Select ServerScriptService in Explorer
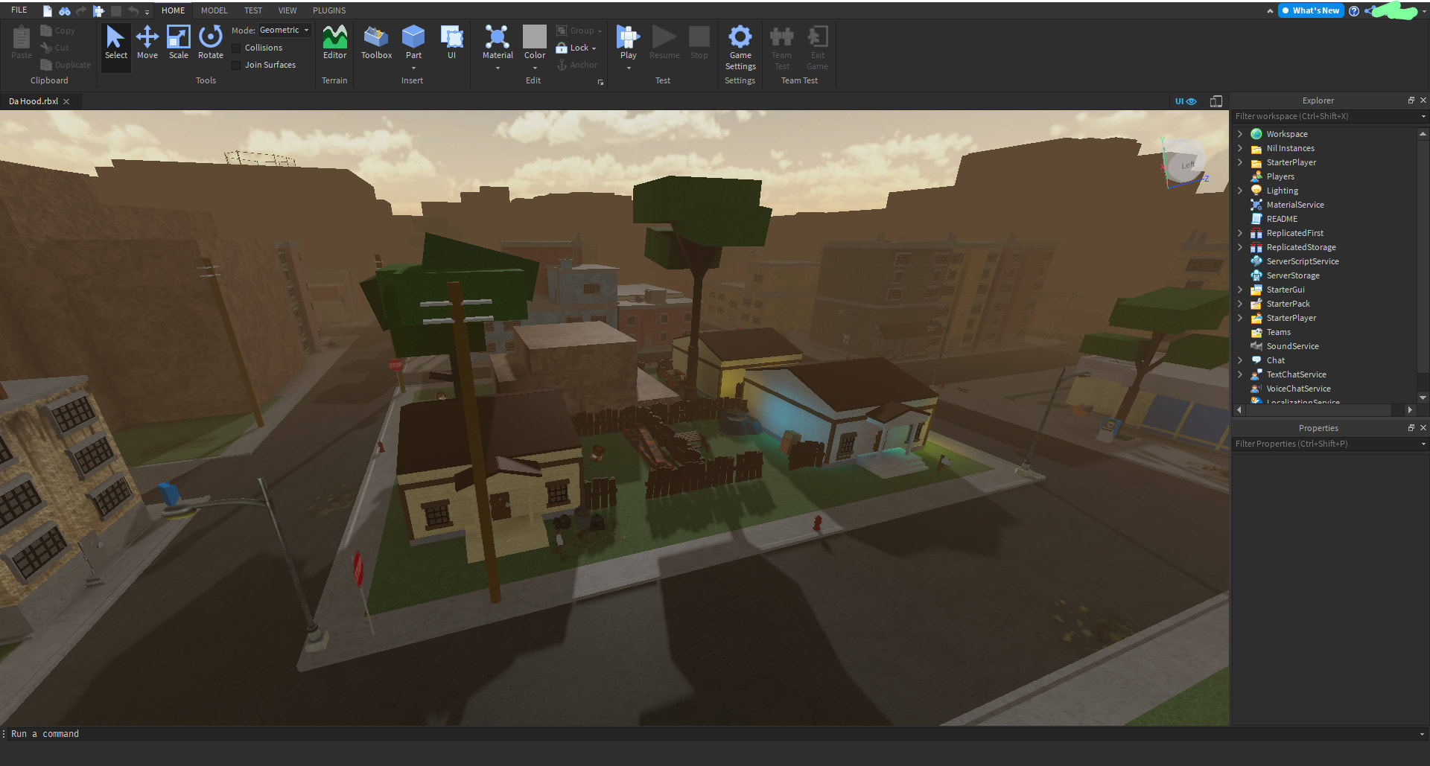 coord(1302,261)
